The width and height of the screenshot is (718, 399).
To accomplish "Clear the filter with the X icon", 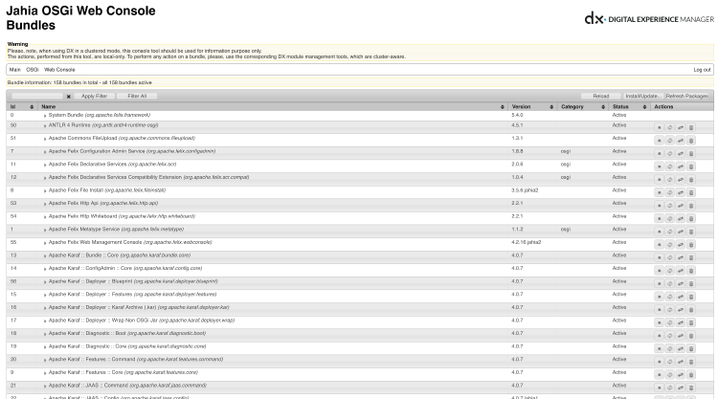I will click(x=69, y=97).
